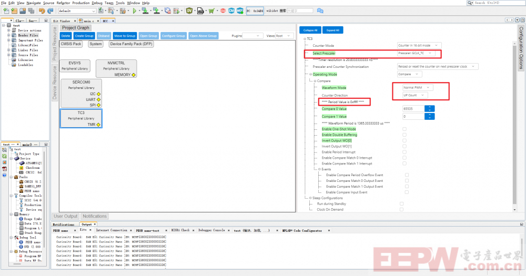Switch to the Debugger Console output tab
This screenshot has width=526, height=276.
coord(211,230)
